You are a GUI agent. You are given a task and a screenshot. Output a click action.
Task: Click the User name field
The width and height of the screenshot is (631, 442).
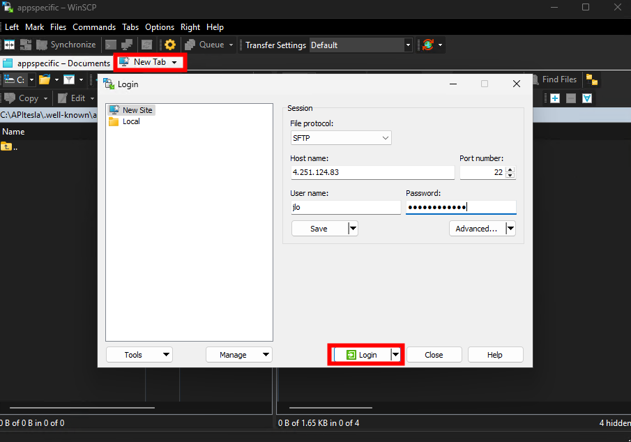[x=346, y=207]
